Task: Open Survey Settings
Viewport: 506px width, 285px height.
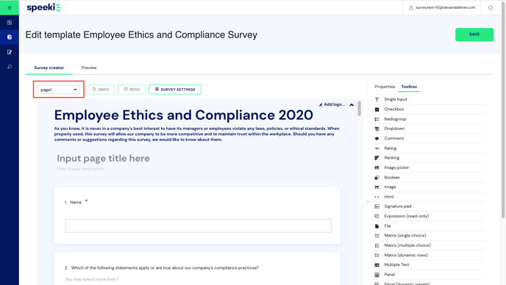Action: [x=175, y=90]
